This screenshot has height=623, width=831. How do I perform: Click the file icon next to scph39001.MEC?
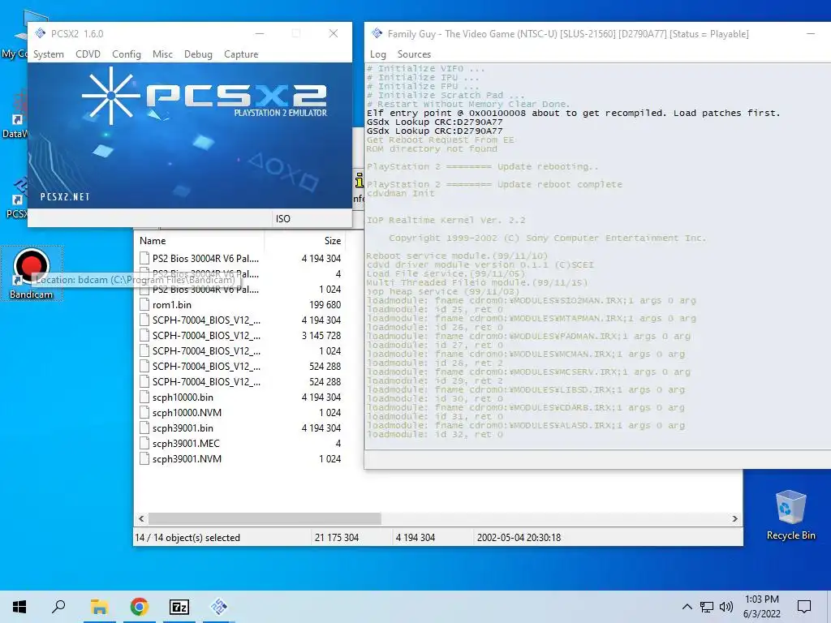pyautogui.click(x=144, y=444)
